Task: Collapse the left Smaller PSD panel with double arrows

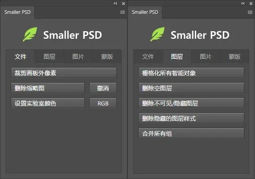Action: [115, 4]
